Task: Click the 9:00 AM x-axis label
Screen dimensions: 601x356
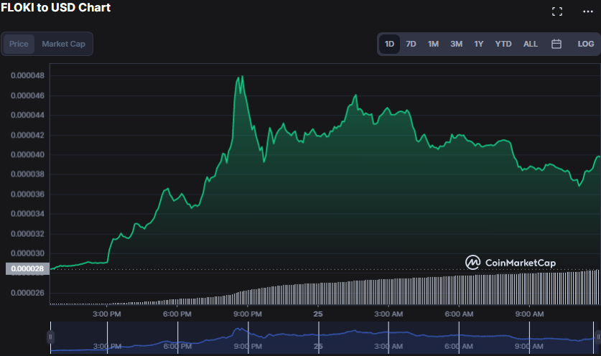Action: pos(529,314)
